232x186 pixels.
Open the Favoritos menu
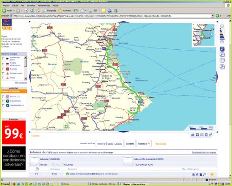click(x=31, y=6)
